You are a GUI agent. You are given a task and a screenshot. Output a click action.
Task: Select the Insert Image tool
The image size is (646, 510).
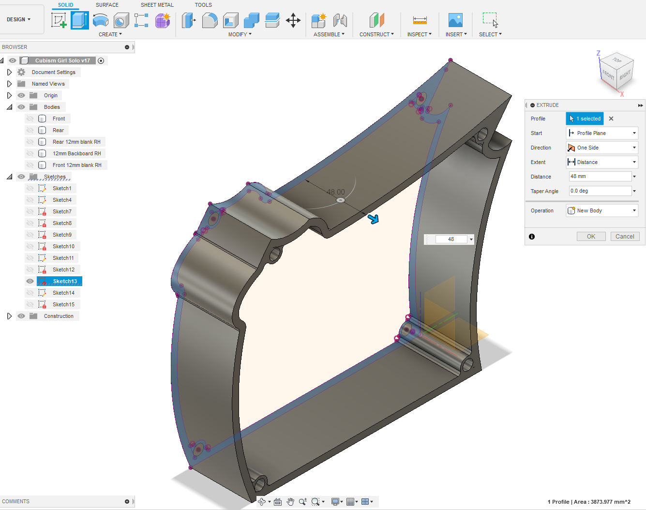click(x=456, y=20)
